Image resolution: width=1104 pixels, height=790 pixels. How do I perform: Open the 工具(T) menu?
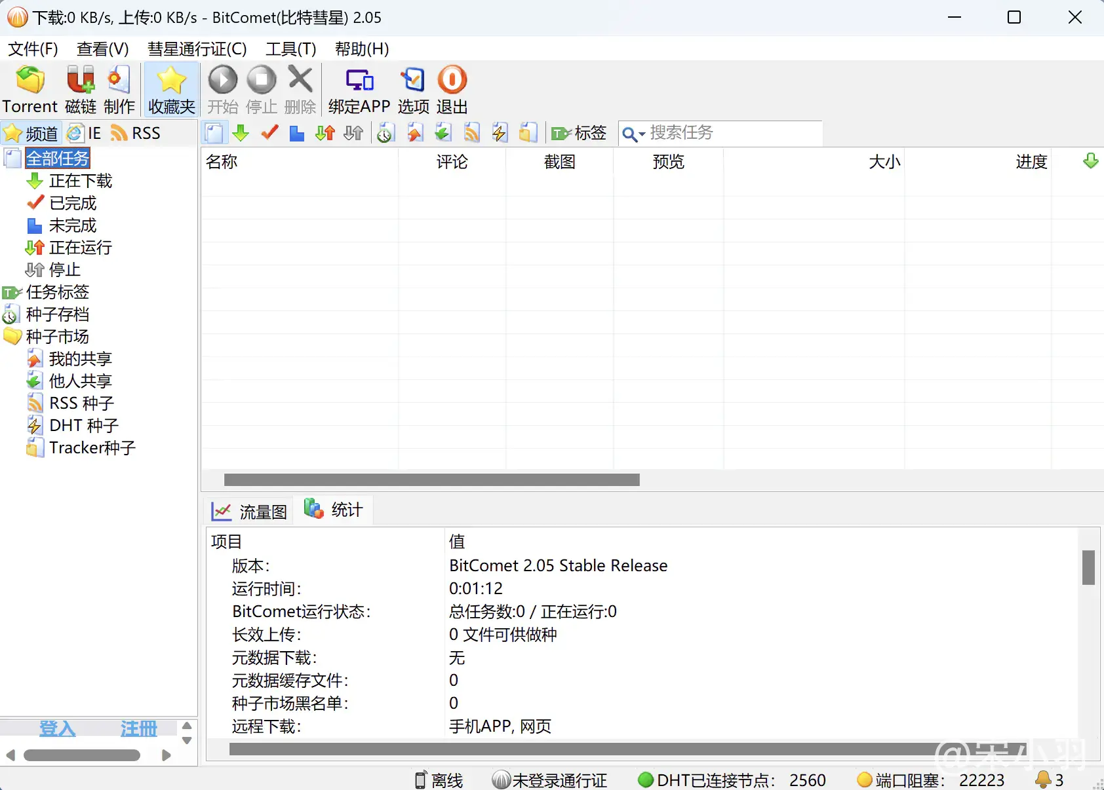290,49
